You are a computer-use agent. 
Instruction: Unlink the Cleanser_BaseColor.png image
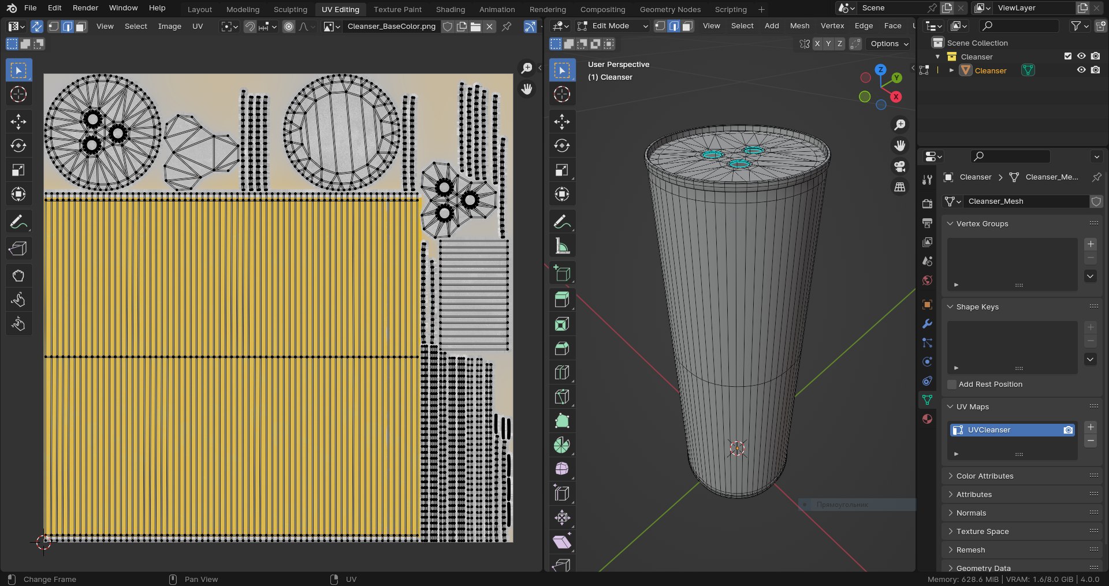[489, 27]
